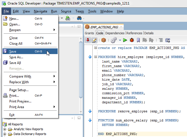Collapse the create or replace PACKAGE fold

coord(95,48)
